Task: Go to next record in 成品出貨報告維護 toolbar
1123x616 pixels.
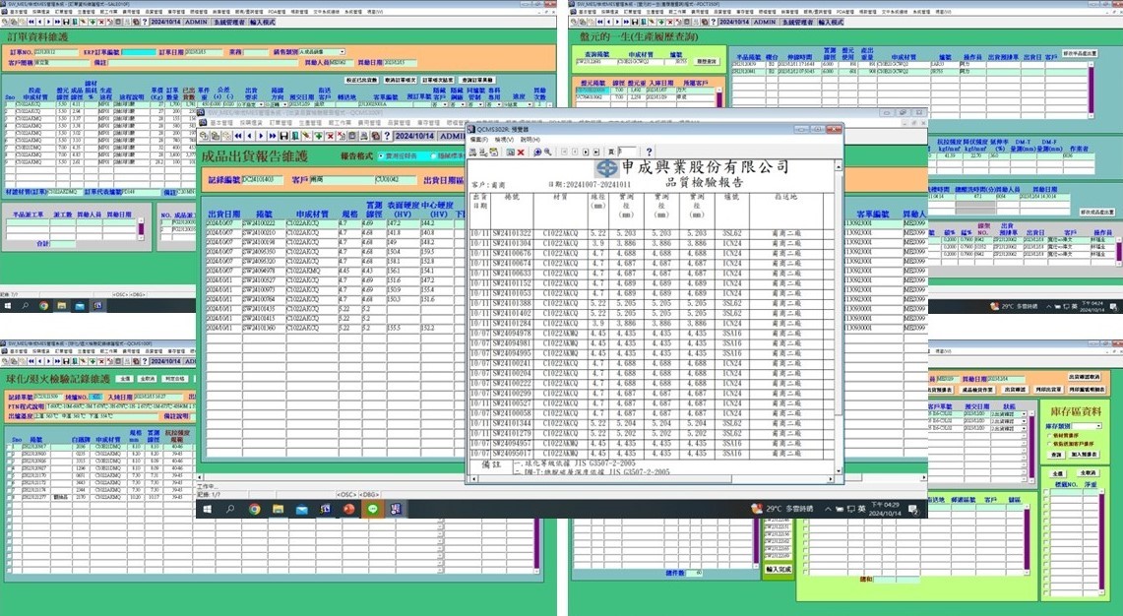Action: coord(262,136)
